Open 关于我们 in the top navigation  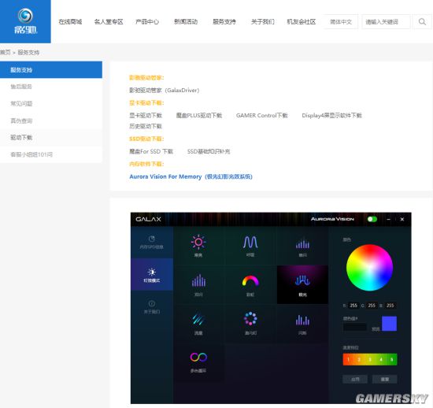263,21
